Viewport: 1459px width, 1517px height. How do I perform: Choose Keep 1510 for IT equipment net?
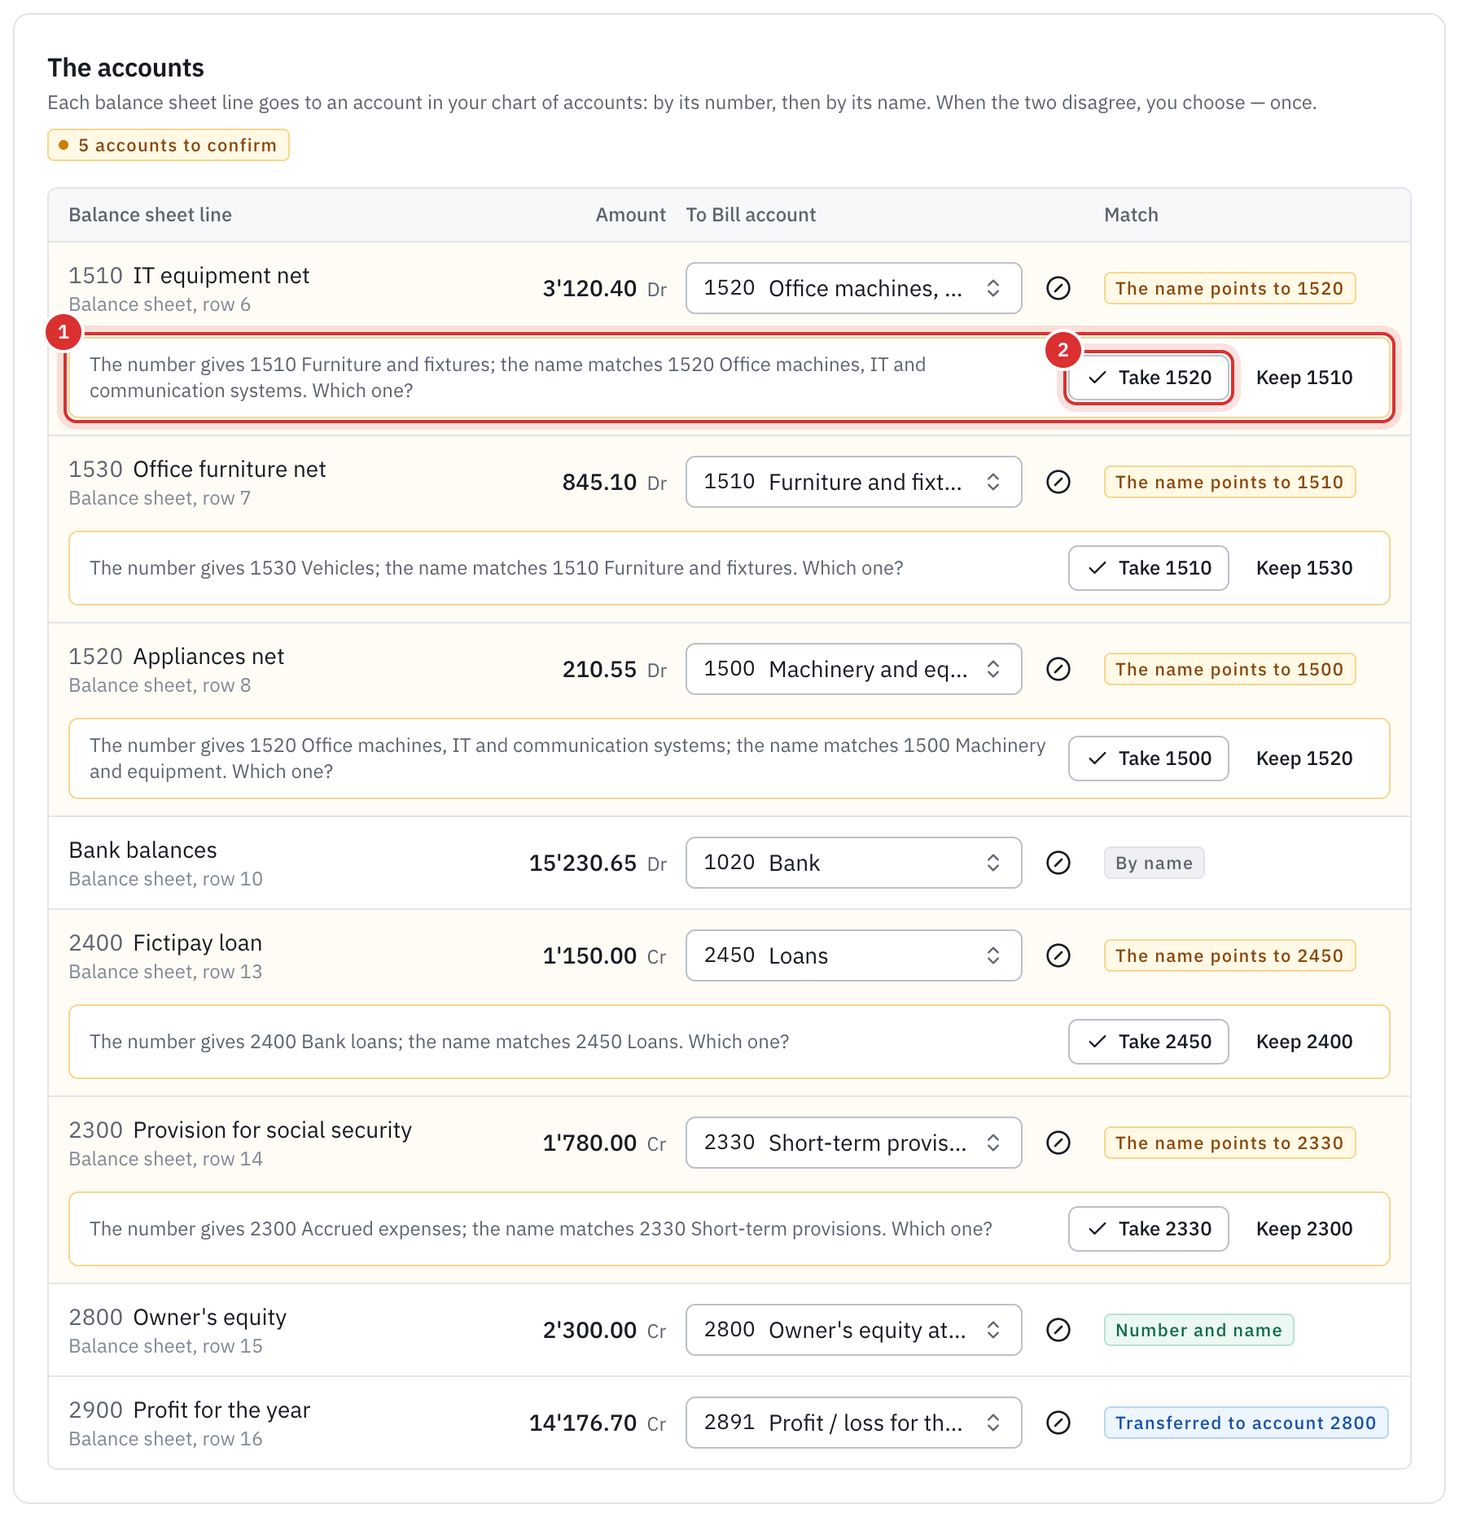coord(1303,378)
